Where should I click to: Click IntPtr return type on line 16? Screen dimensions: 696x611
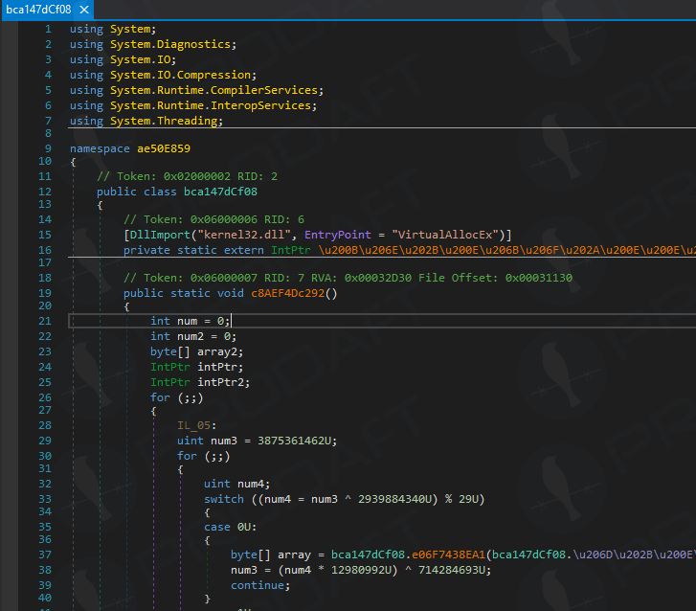pos(291,251)
